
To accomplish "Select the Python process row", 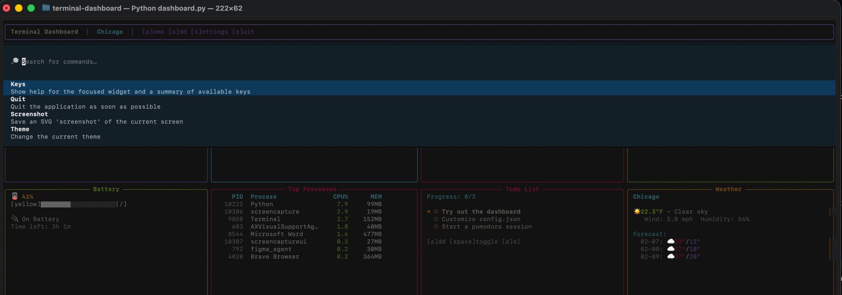I will point(303,204).
